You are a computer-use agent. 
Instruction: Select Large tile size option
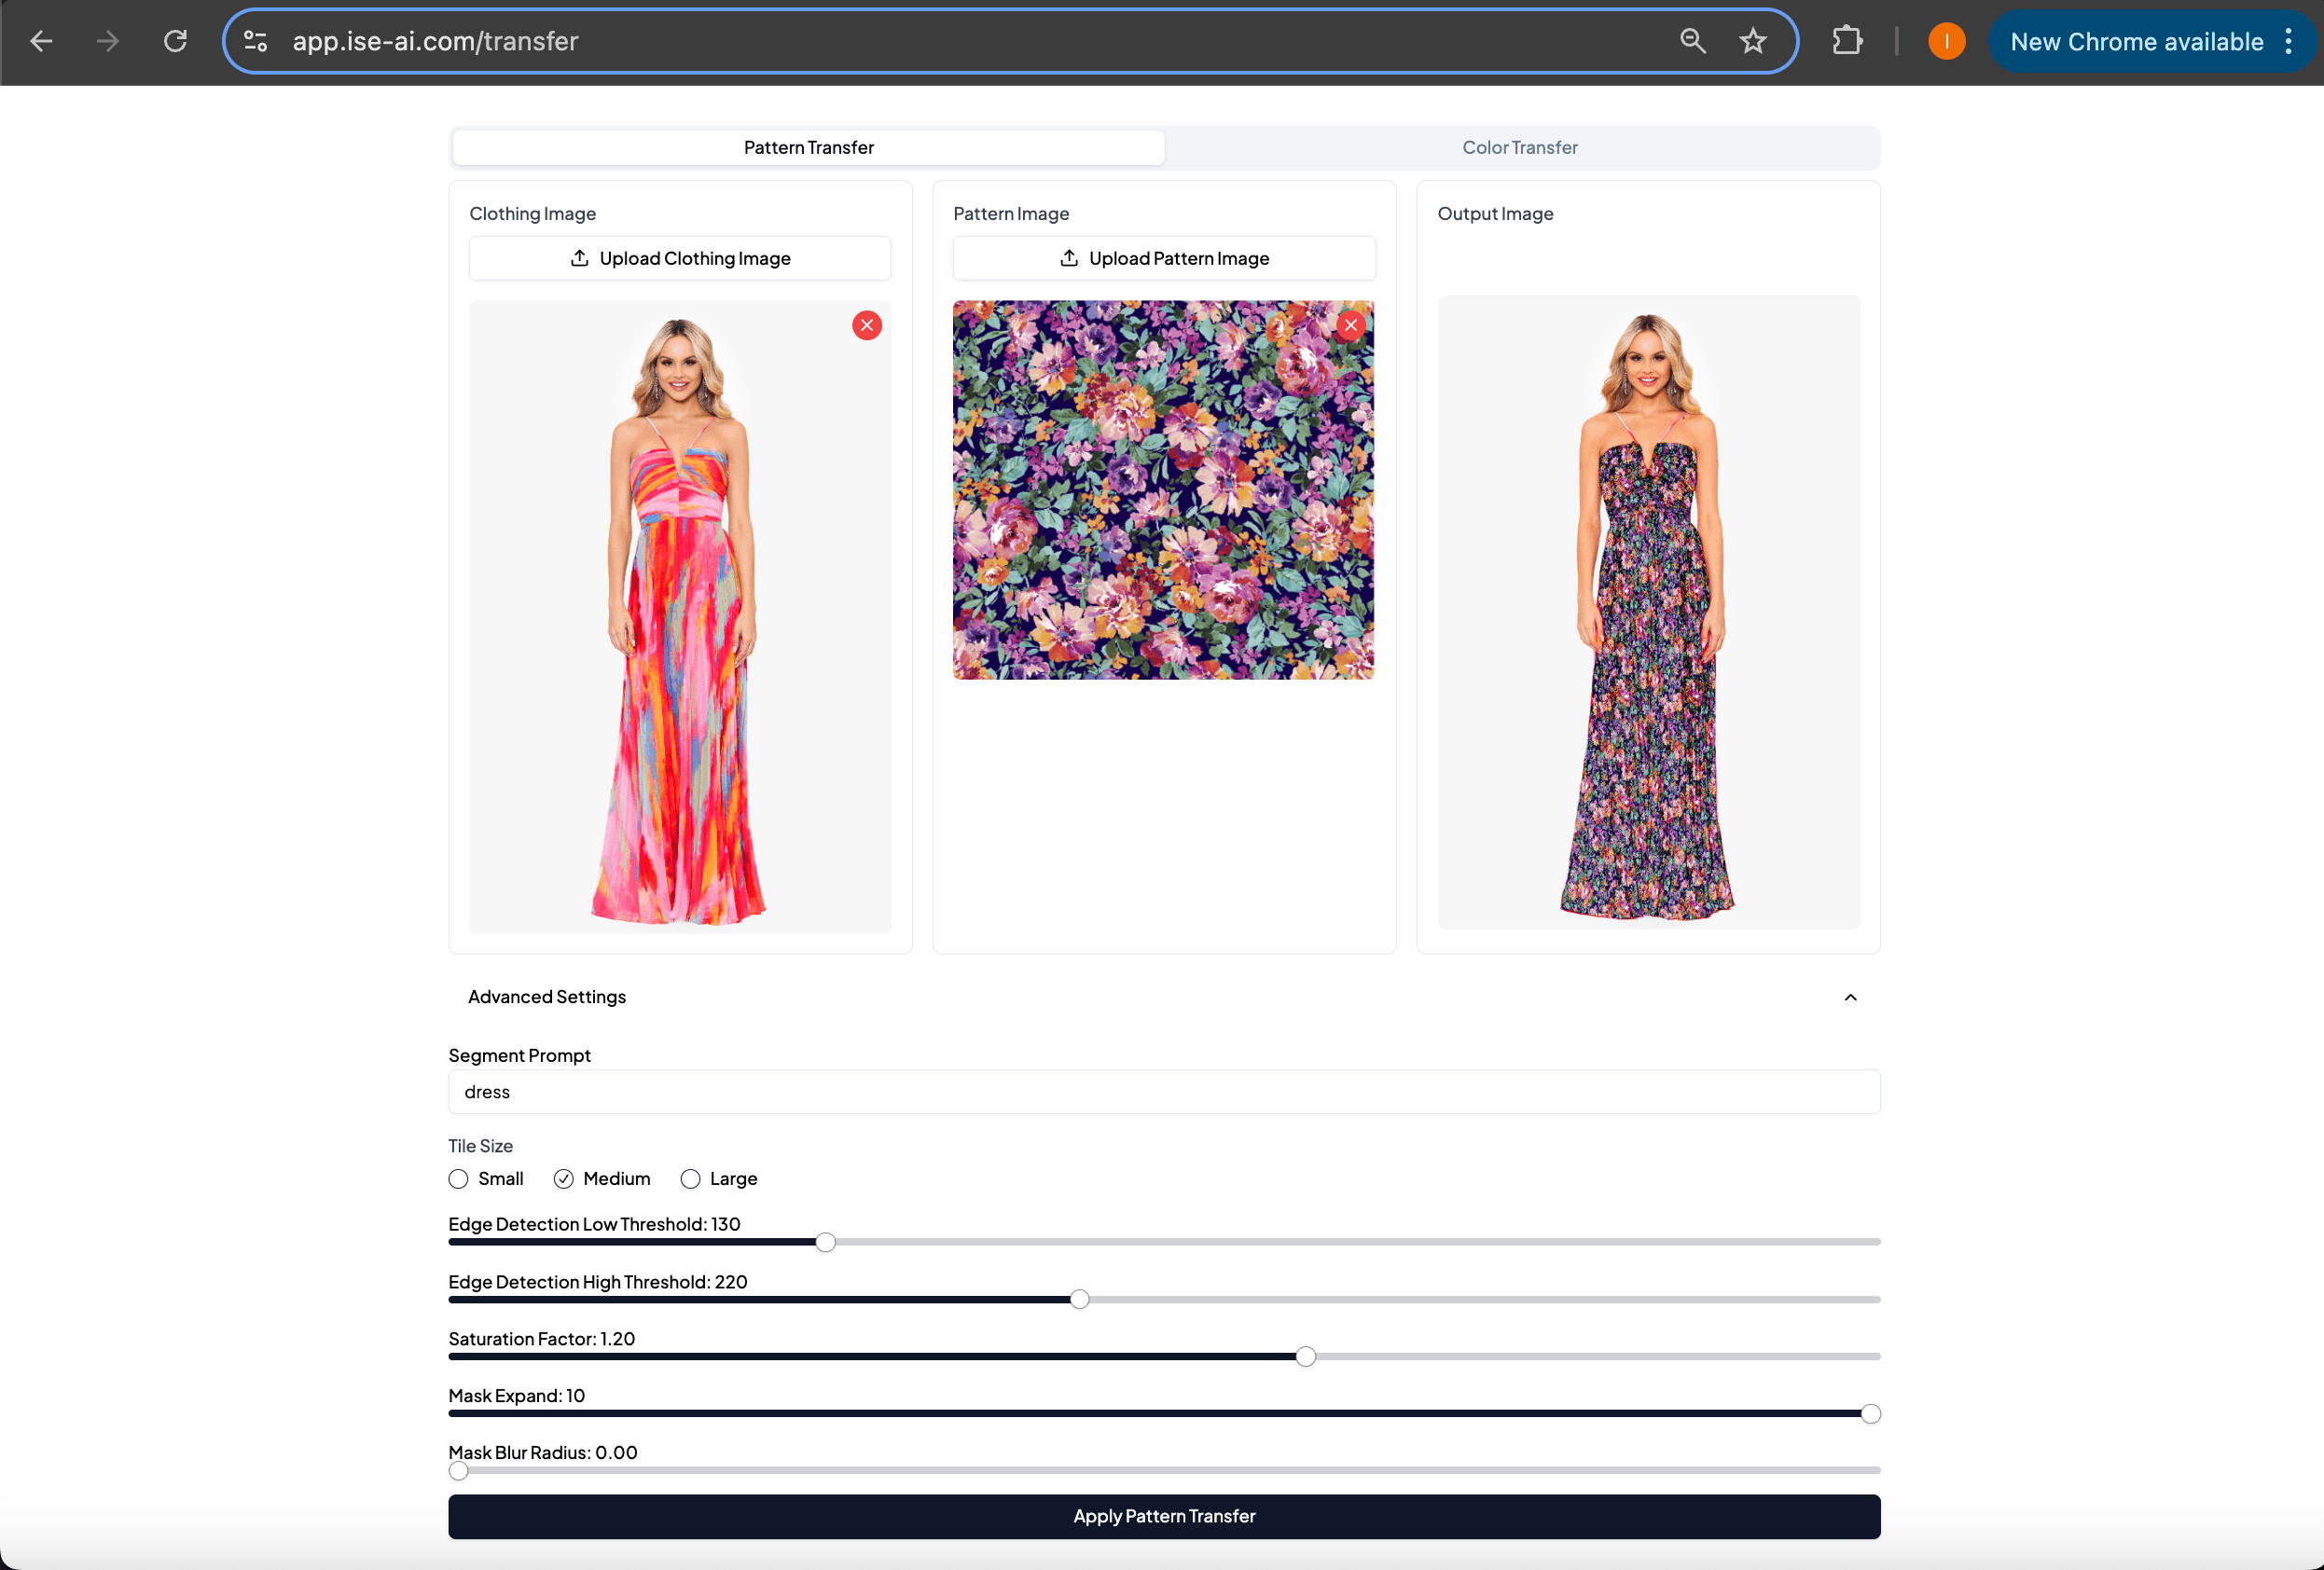[690, 1177]
